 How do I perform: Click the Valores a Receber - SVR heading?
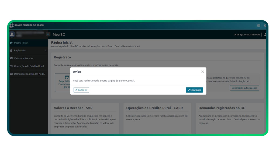pyautogui.click(x=73, y=108)
